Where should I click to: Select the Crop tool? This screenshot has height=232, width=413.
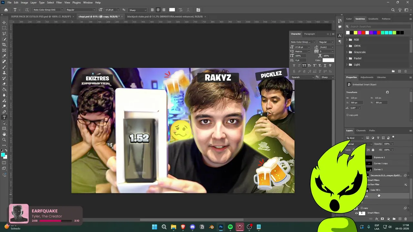pyautogui.click(x=4, y=45)
